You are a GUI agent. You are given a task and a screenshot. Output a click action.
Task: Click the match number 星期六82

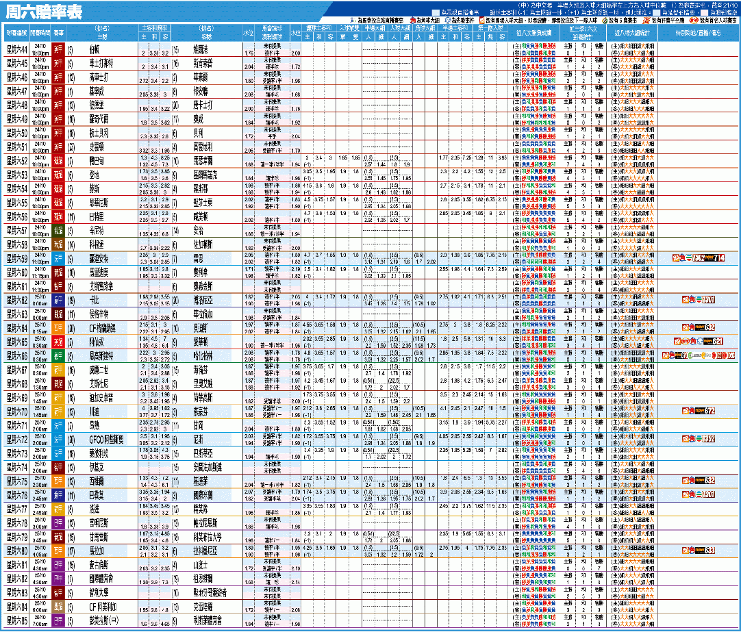pos(17,579)
